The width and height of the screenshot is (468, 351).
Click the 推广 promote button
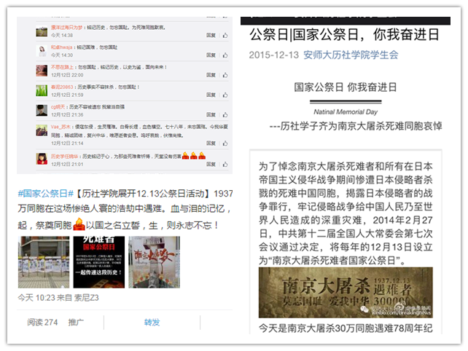pyautogui.click(x=77, y=322)
